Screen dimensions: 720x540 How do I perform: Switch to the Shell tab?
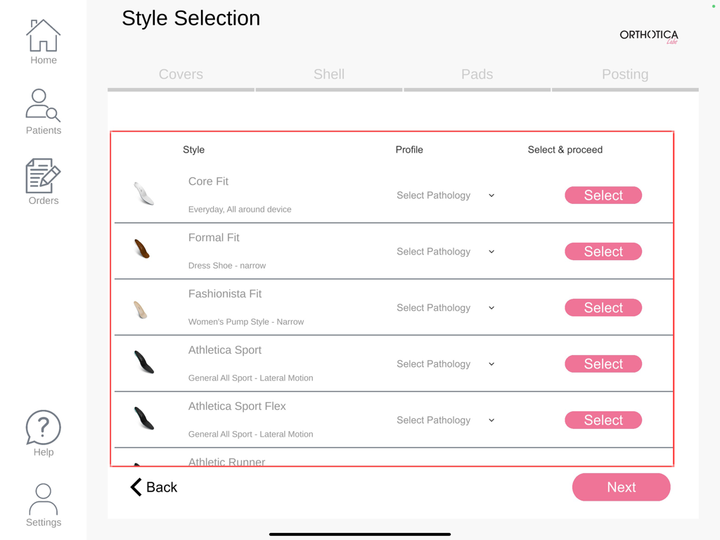(328, 74)
